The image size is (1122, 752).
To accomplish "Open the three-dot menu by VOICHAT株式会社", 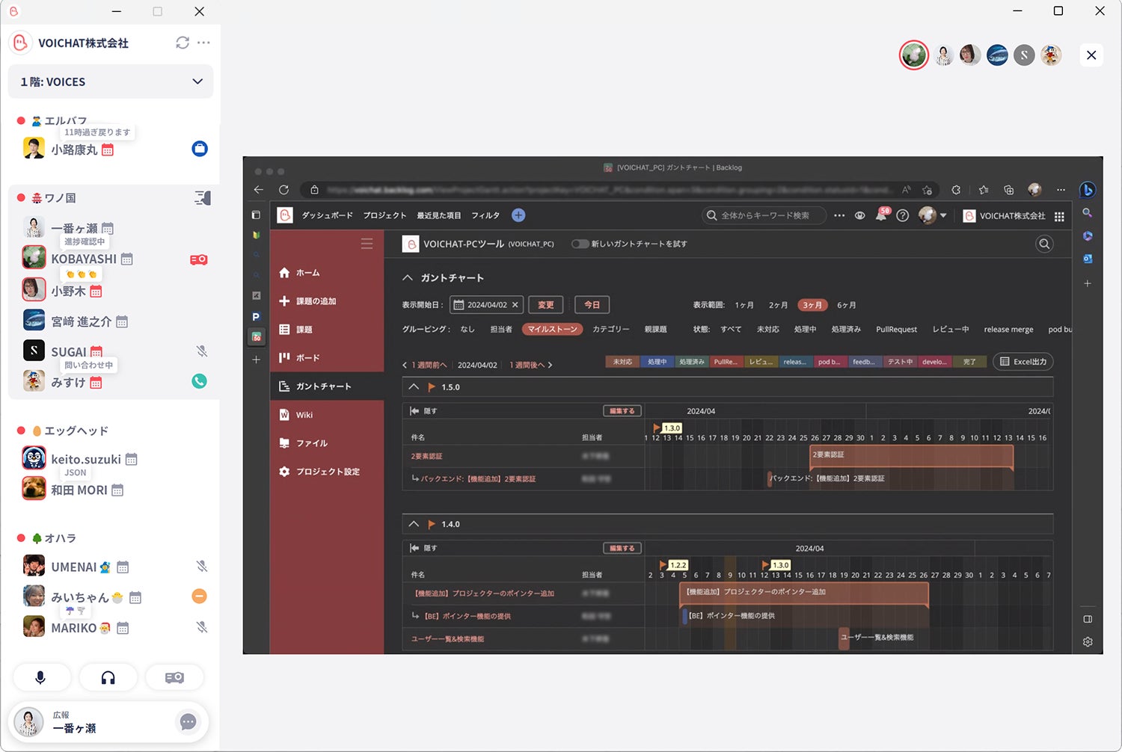I will point(203,43).
